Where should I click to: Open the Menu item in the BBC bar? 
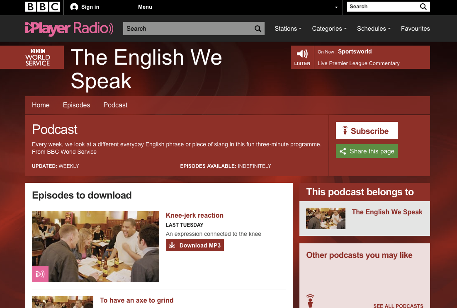pos(145,7)
